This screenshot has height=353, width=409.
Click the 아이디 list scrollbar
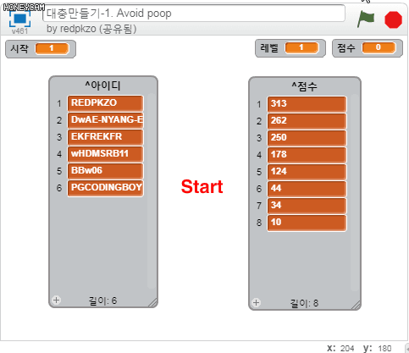(152, 191)
